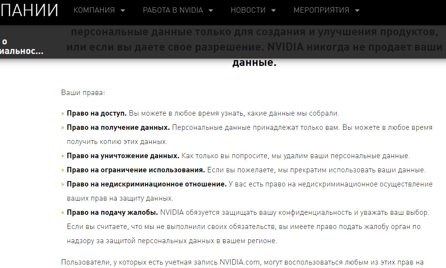446x268 pixels.
Task: Expand dropdown arrow next to КОМПАНИЯ
Action: [x=123, y=11]
